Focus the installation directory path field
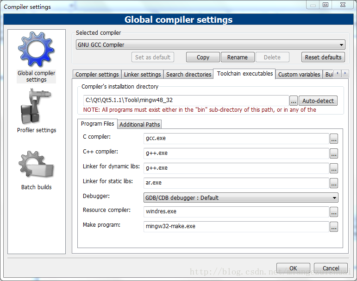 point(186,100)
